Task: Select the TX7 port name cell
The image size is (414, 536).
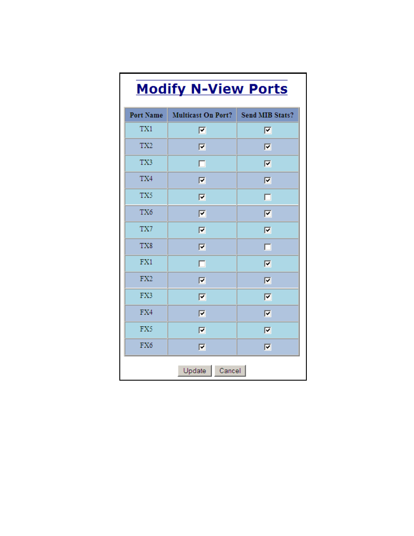Action: [x=146, y=230]
